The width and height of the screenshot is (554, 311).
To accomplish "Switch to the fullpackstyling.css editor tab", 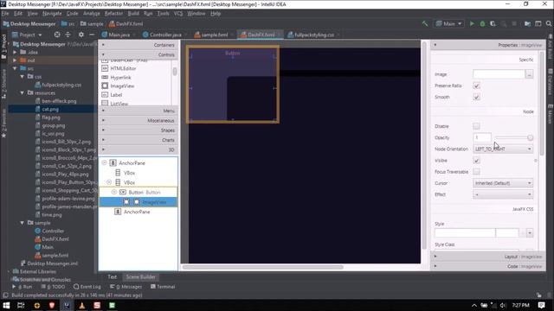I will point(313,35).
